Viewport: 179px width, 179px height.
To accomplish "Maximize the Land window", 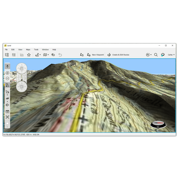I will click(x=166, y=45).
